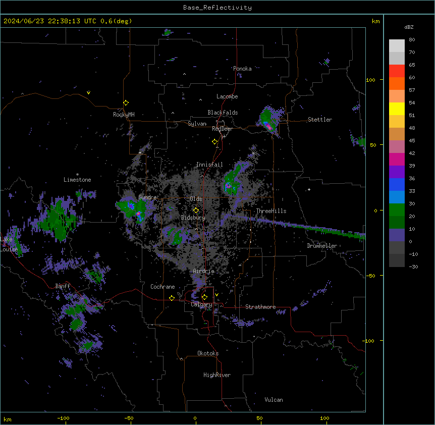Click the white 80 dBZ legend swatch
The width and height of the screenshot is (435, 425).
[x=397, y=46]
